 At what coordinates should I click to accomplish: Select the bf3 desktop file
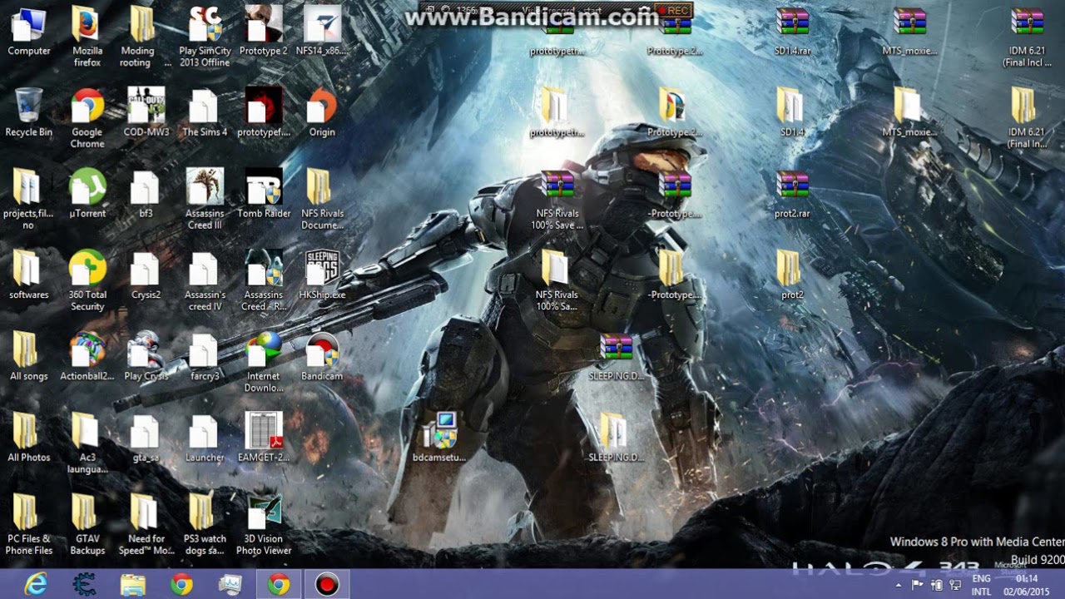click(146, 194)
